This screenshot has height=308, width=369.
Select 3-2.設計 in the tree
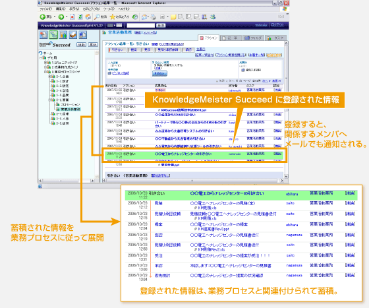pyautogui.click(x=63, y=81)
